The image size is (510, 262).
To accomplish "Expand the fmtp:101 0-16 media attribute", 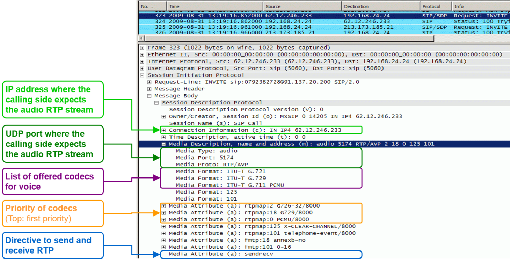I will tap(163, 247).
